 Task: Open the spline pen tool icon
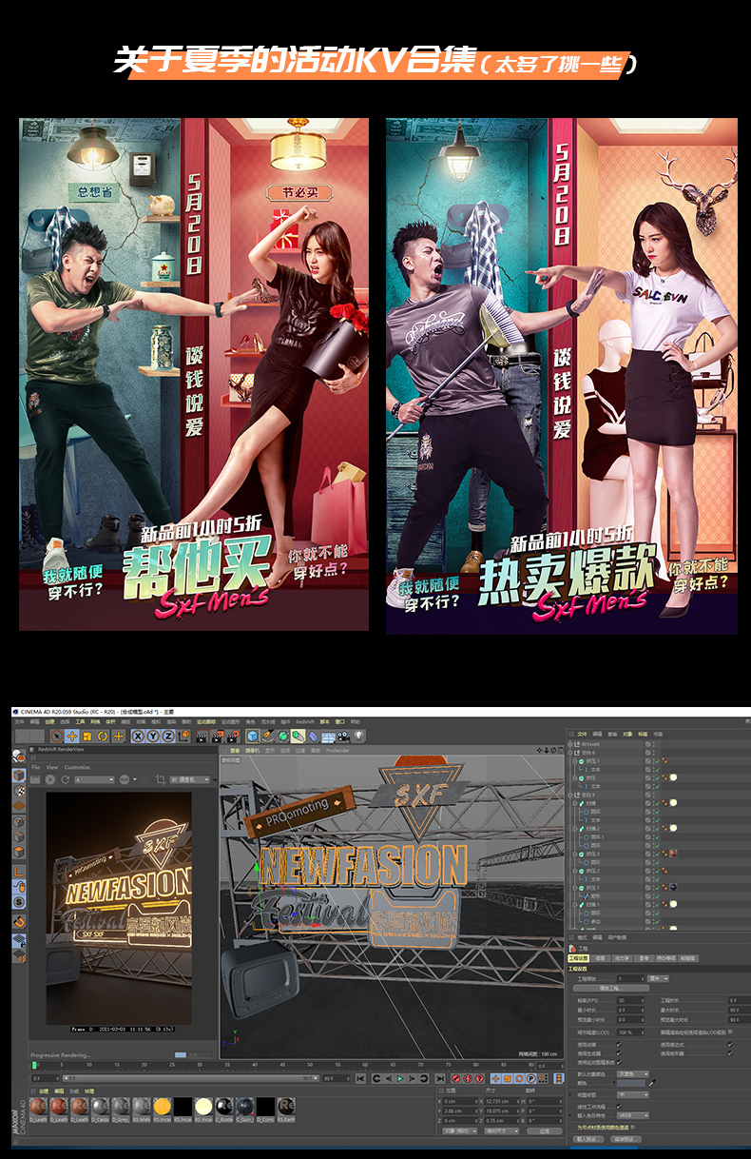coord(269,736)
